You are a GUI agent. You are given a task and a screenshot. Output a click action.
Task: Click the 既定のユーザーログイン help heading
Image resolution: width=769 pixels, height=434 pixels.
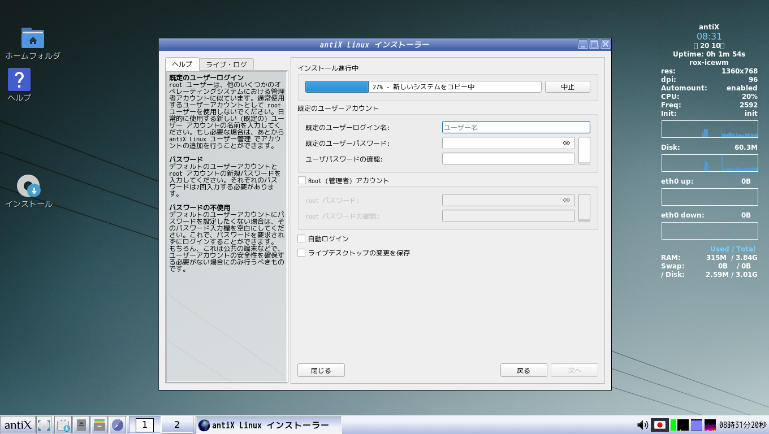tap(206, 77)
